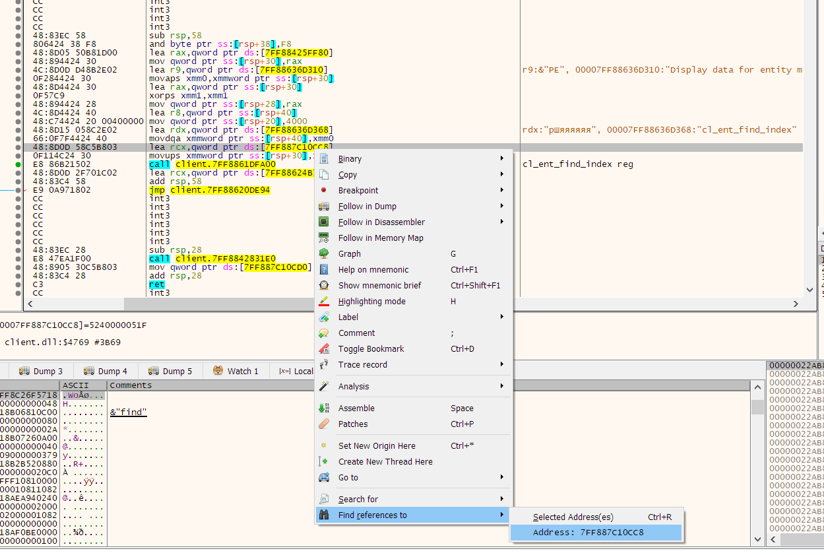Choose Address: 7FF887C10CC8 submenu entry
The height and width of the screenshot is (555, 824).
coord(596,533)
